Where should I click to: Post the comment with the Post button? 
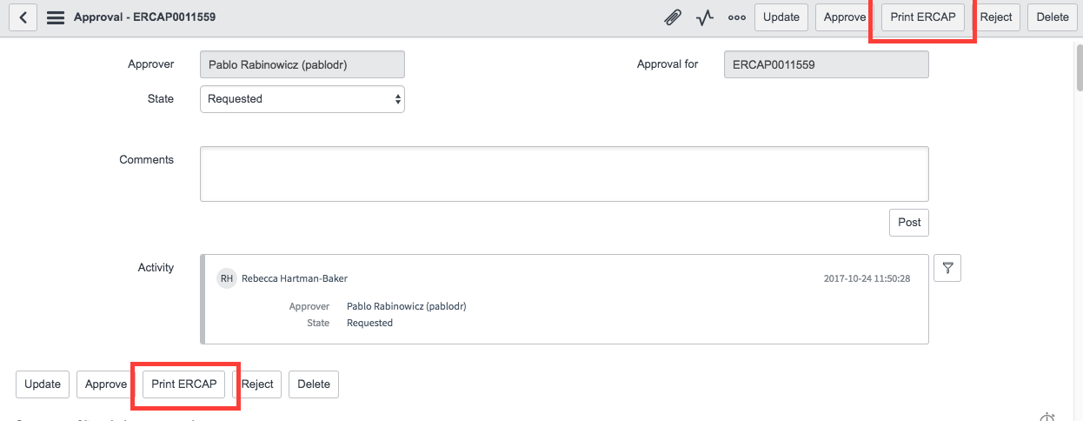[x=909, y=223]
